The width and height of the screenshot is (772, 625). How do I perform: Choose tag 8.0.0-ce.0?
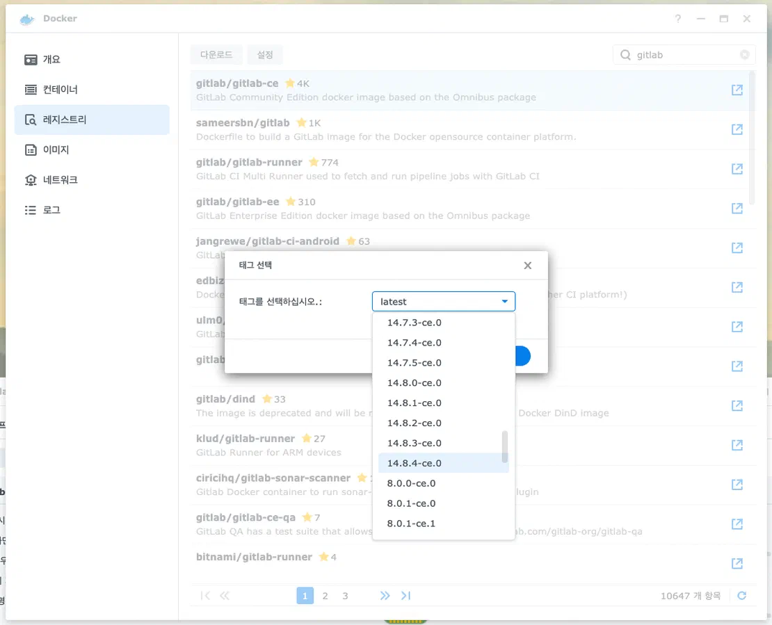tap(443, 483)
